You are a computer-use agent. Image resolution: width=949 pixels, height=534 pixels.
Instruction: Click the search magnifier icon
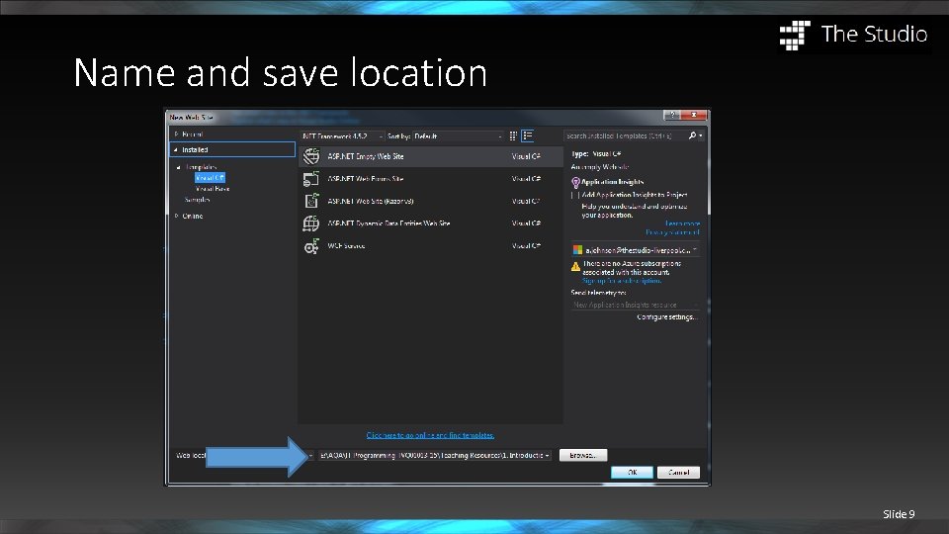(692, 135)
